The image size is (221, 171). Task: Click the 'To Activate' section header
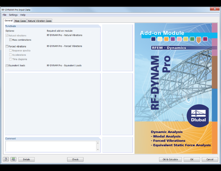pyautogui.click(x=10, y=26)
